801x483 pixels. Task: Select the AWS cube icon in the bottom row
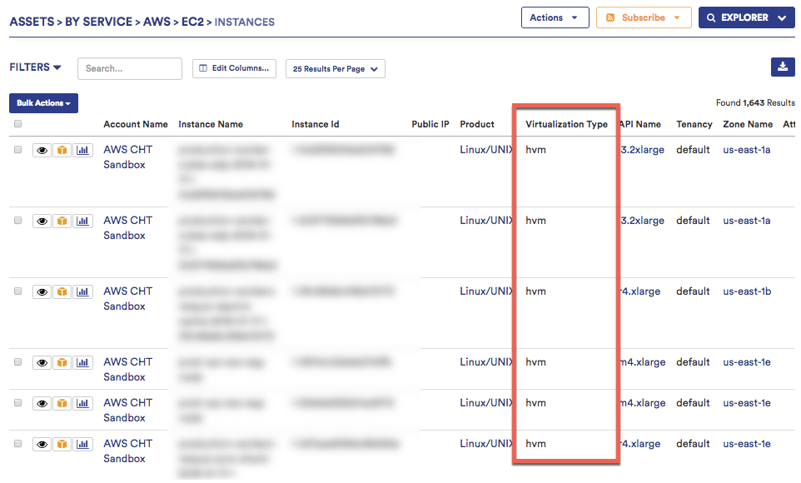coord(62,444)
